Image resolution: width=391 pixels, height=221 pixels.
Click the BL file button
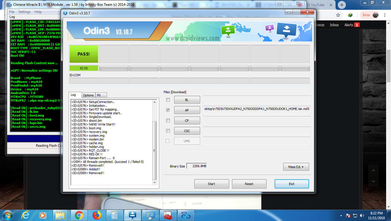[187, 100]
